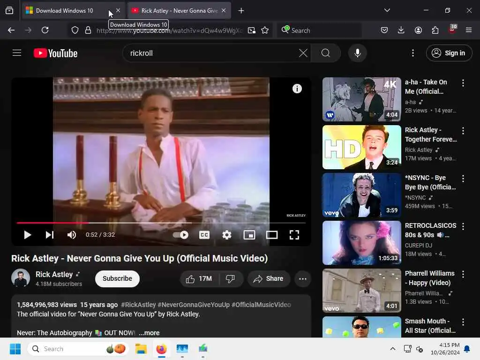The height and width of the screenshot is (360, 480).
Task: Open options for Smash Mouth All Star
Action: click(x=463, y=322)
